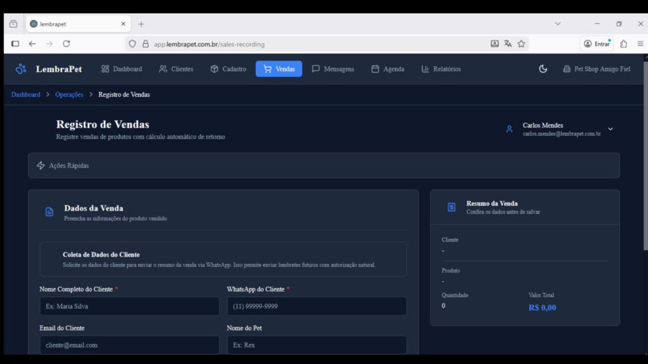This screenshot has height=364, width=648.
Task: Focus the WhatsApp do Cliente input
Action: pyautogui.click(x=316, y=306)
